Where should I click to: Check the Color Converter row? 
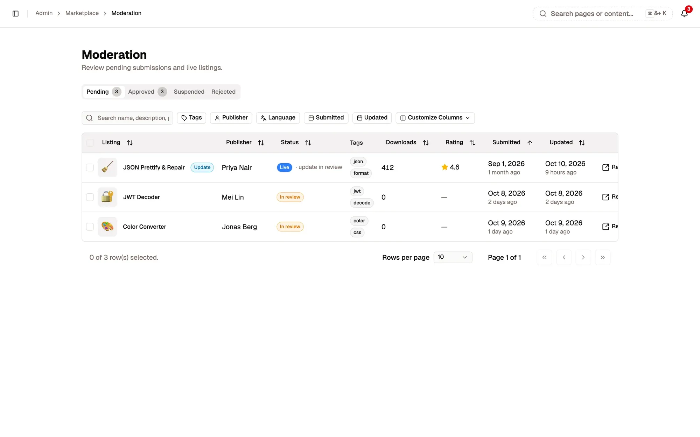[x=90, y=227]
